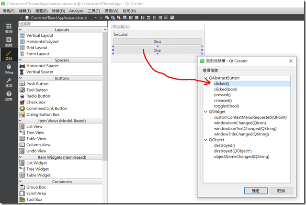Image resolution: width=306 pixels, height=205 pixels.
Task: Select toggled(bool) signal
Action: (x=227, y=106)
